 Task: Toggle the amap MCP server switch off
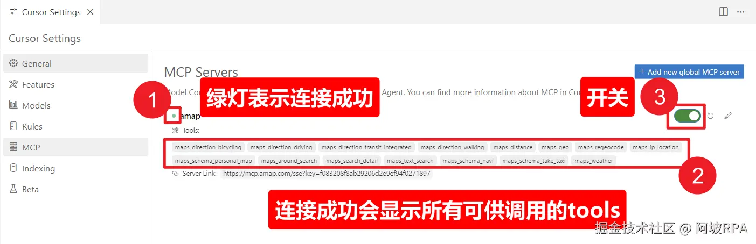(x=687, y=116)
